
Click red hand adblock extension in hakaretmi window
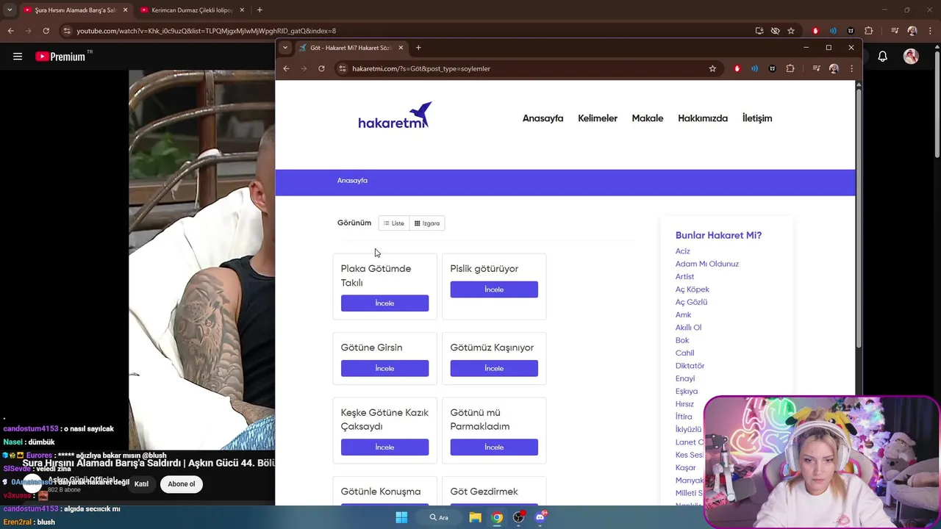(x=737, y=68)
